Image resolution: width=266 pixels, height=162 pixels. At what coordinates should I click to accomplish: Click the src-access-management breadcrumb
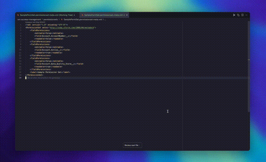[29, 20]
